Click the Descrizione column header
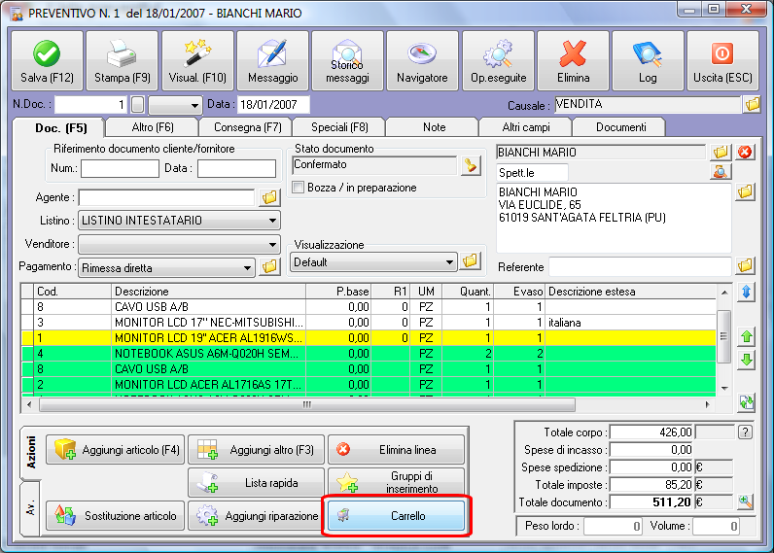774x553 pixels. coord(208,292)
